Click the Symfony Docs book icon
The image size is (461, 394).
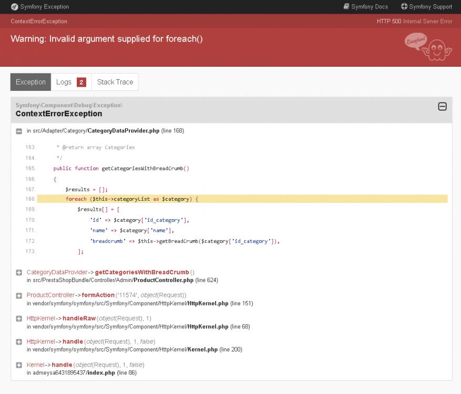point(345,6)
